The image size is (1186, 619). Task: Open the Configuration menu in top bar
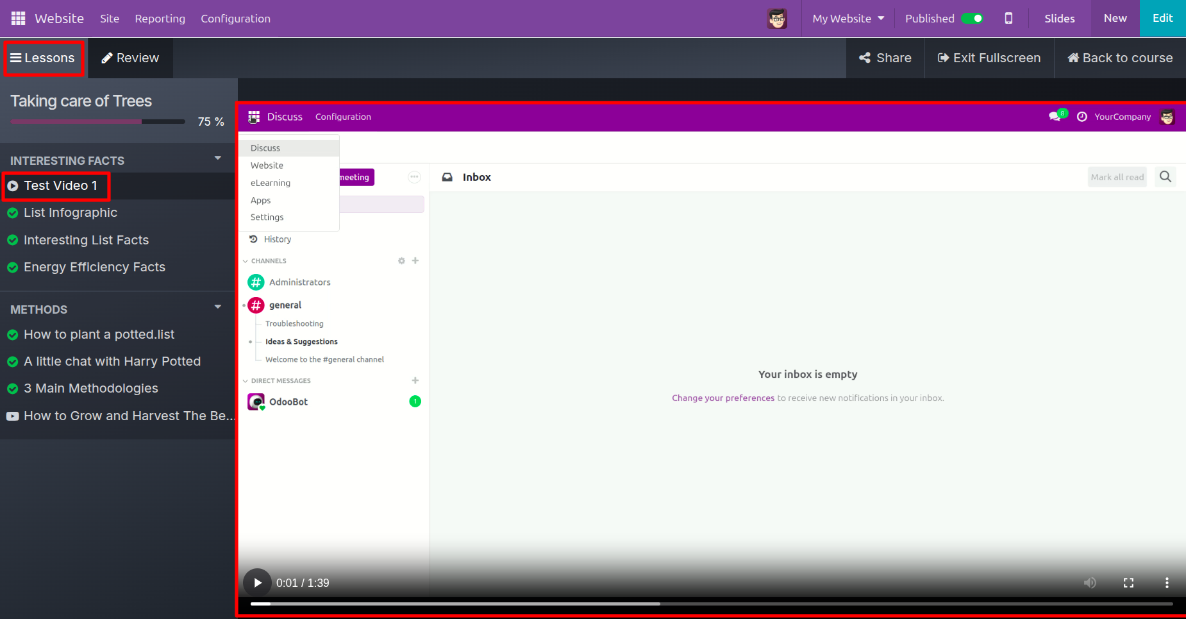(235, 19)
